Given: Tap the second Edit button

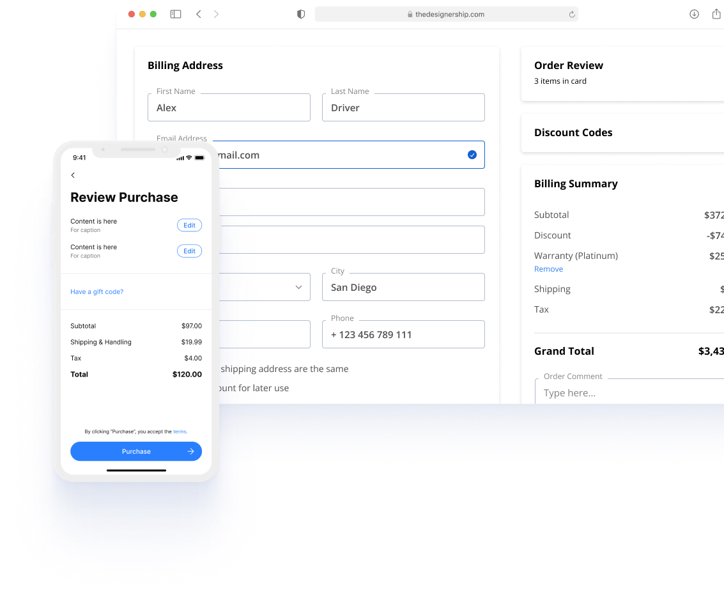Looking at the screenshot, I should point(189,251).
